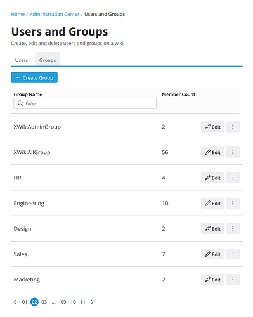Click the Sales group name
Image resolution: width=253 pixels, height=317 pixels.
[x=20, y=254]
